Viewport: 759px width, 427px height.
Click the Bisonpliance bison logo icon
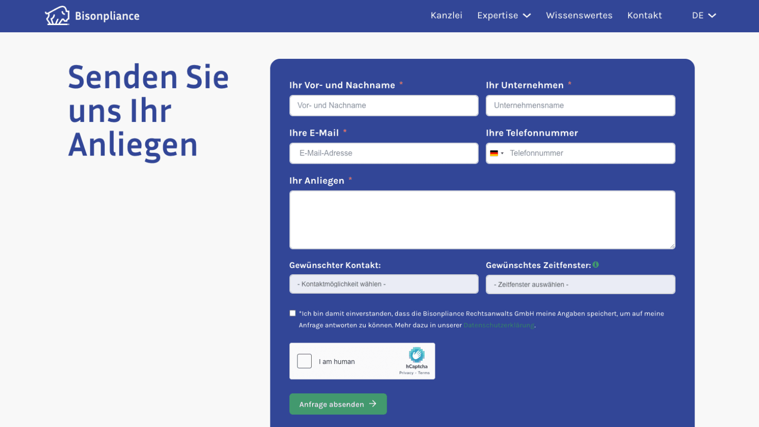point(57,16)
